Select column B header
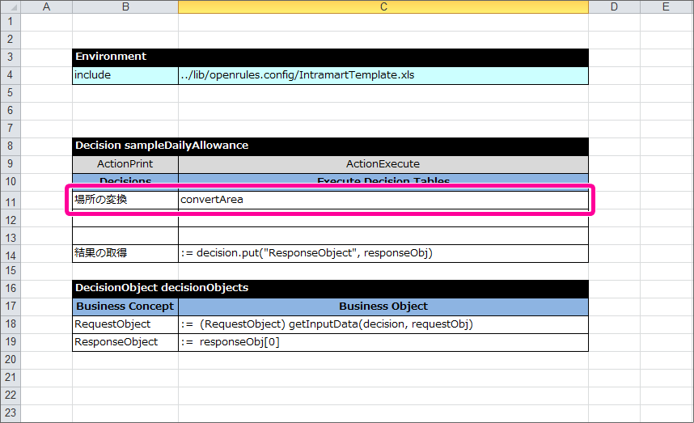This screenshot has width=694, height=423. [x=125, y=6]
